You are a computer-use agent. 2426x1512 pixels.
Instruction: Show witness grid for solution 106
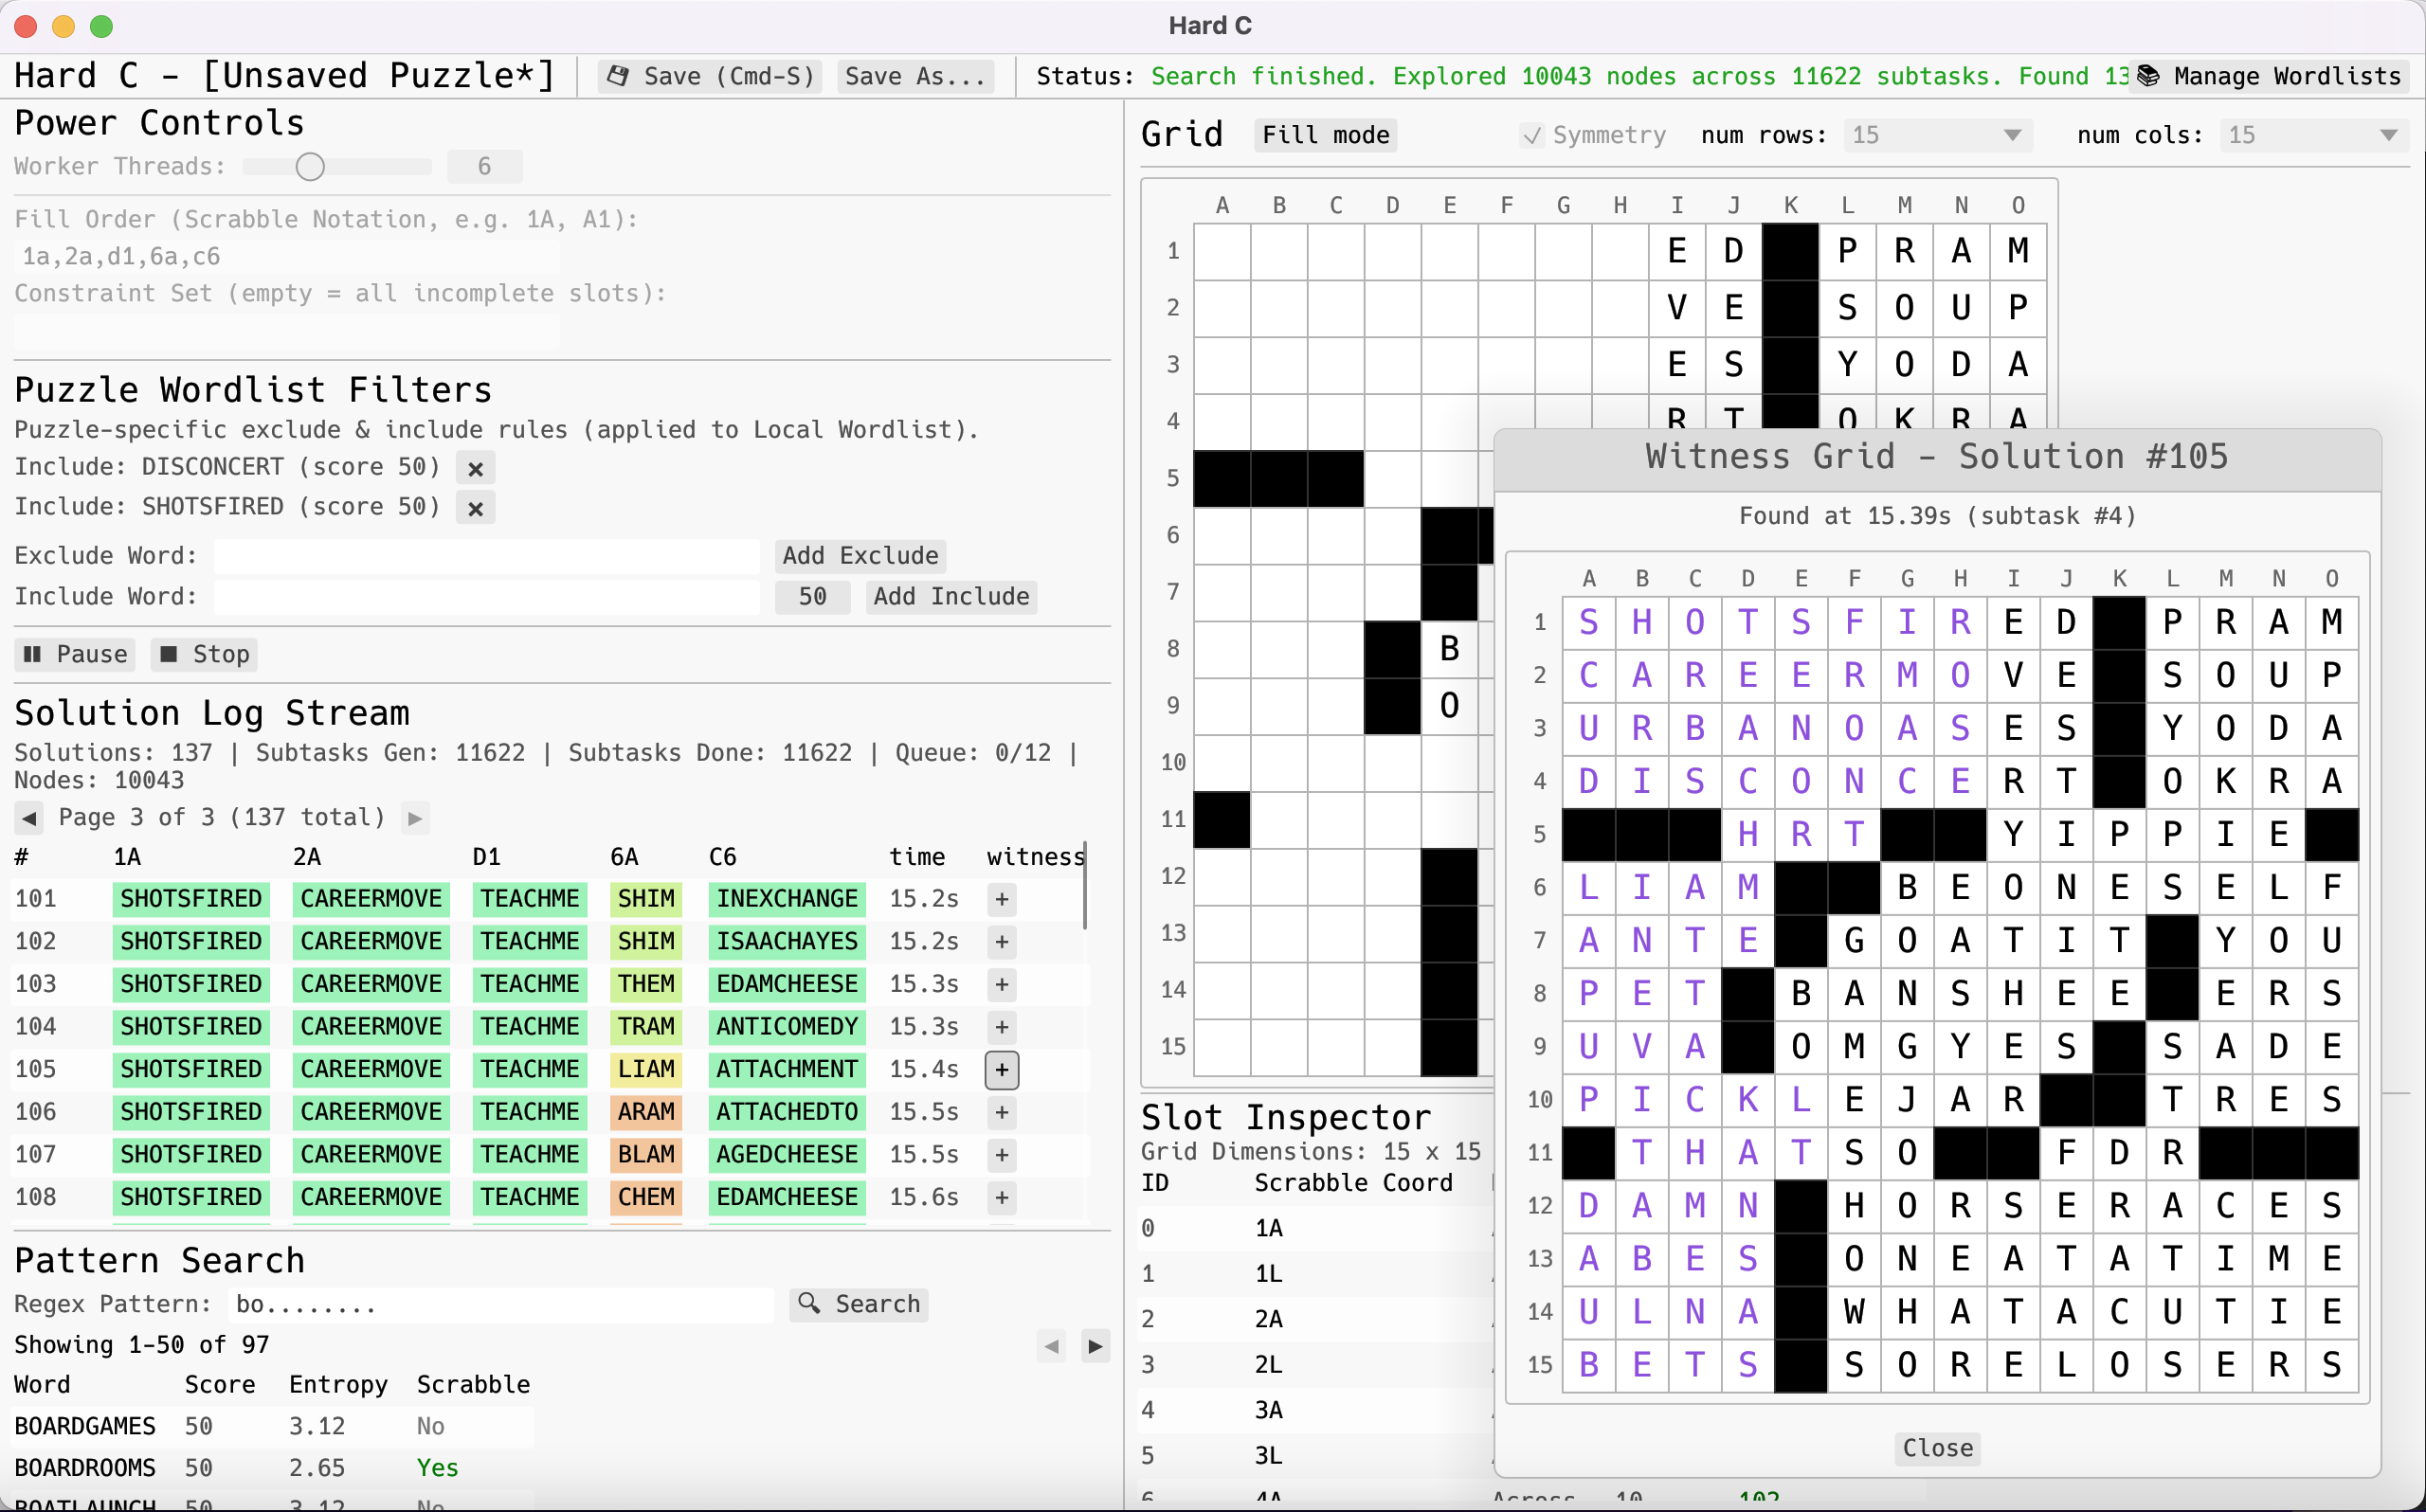[1002, 1113]
